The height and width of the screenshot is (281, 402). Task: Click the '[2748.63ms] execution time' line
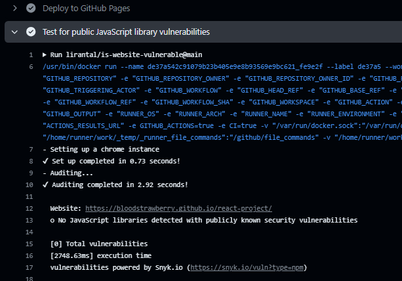101,255
